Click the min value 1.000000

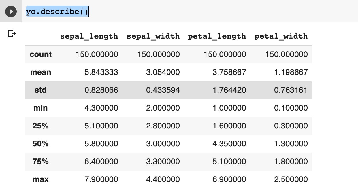point(229,108)
